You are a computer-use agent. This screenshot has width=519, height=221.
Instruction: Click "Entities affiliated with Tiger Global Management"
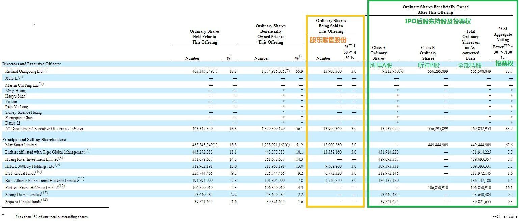click(45, 152)
